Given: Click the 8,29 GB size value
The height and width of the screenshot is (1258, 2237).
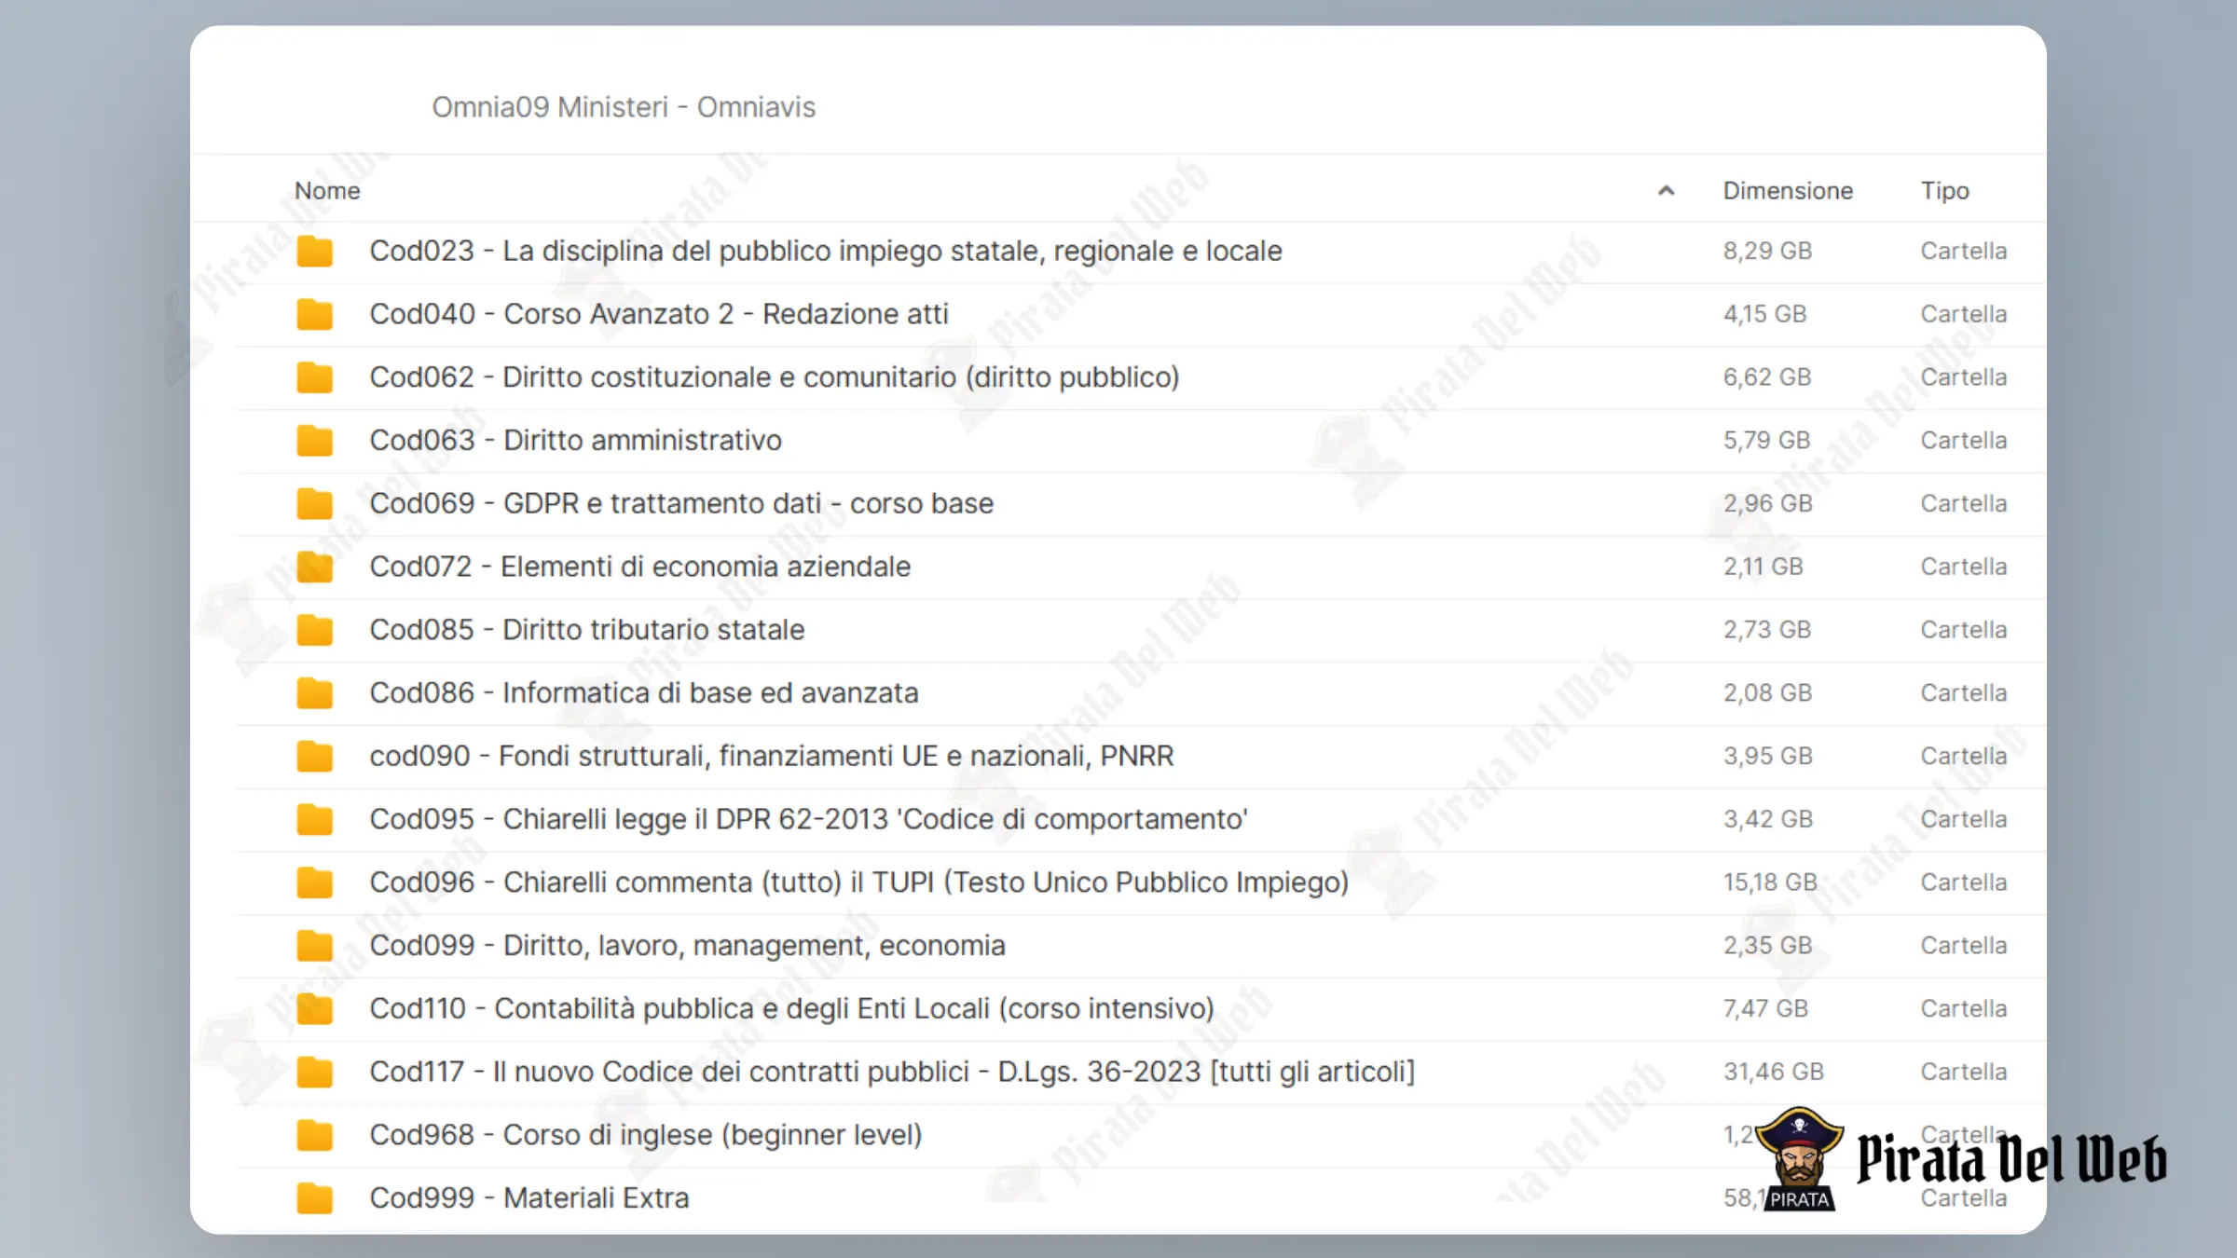Looking at the screenshot, I should click(x=1767, y=252).
